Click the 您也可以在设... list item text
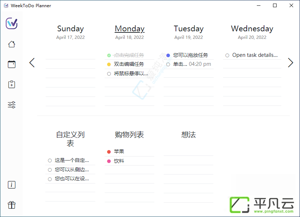Viewport: 300px width, 217px height. [x=72, y=179]
